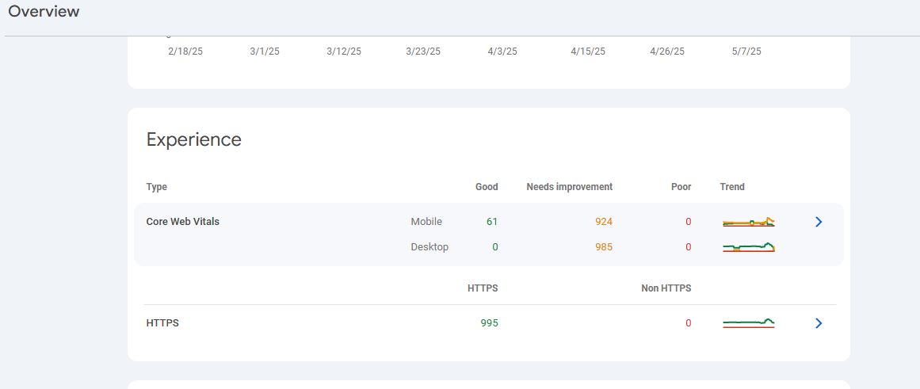Click Mobile needs improvement count 924
The image size is (920, 389).
[604, 222]
